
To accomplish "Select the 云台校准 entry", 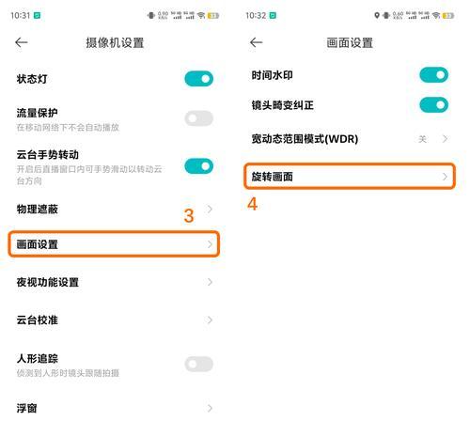I will click(x=114, y=320).
